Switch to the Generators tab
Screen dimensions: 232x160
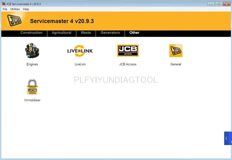pyautogui.click(x=110, y=33)
